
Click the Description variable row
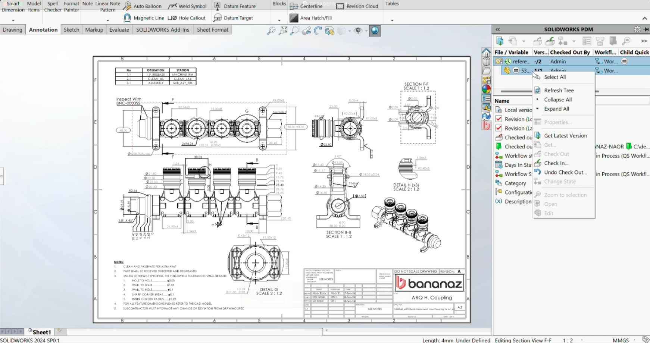tap(513, 202)
